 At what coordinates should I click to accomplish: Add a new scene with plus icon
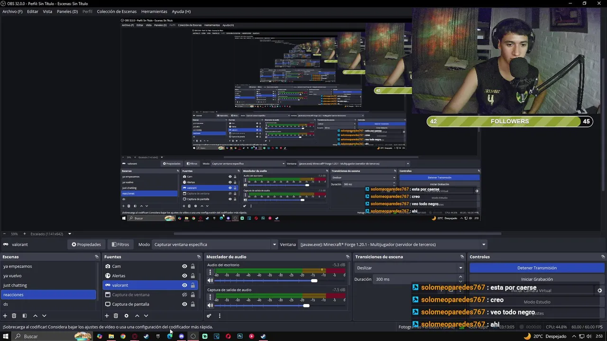5,316
